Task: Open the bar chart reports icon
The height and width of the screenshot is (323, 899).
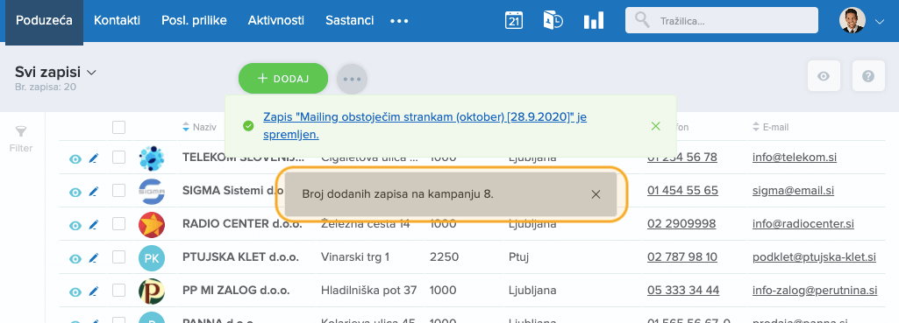Action: 594,21
